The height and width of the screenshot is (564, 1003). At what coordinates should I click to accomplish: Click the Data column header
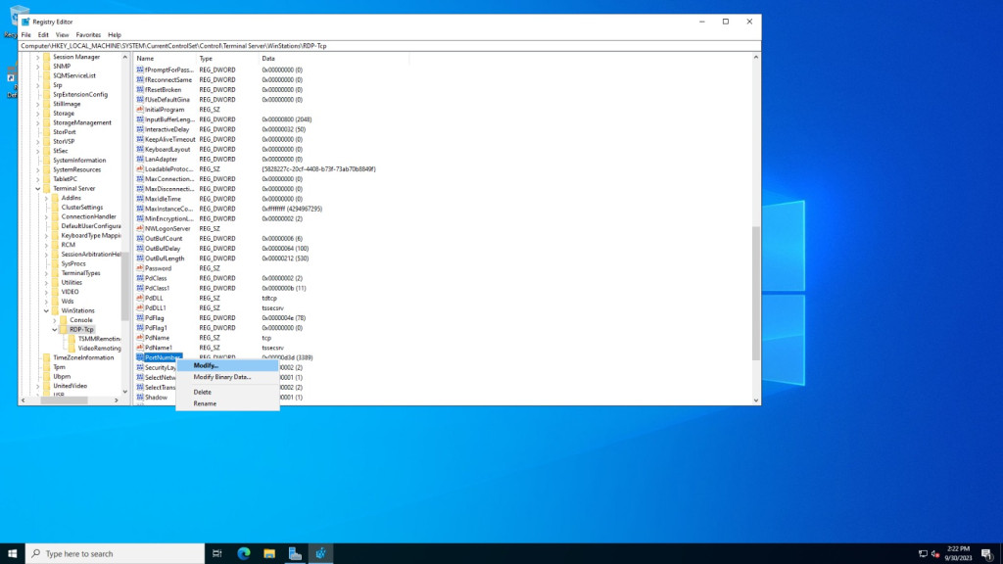(333, 58)
